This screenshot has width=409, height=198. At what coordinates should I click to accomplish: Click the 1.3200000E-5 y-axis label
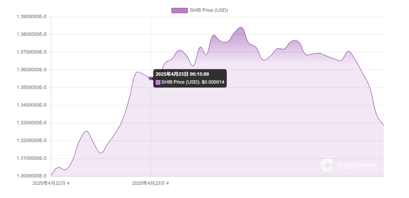(32, 141)
